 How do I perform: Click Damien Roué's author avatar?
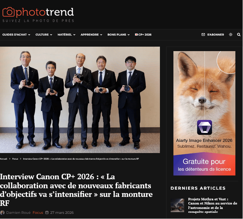click(2, 212)
